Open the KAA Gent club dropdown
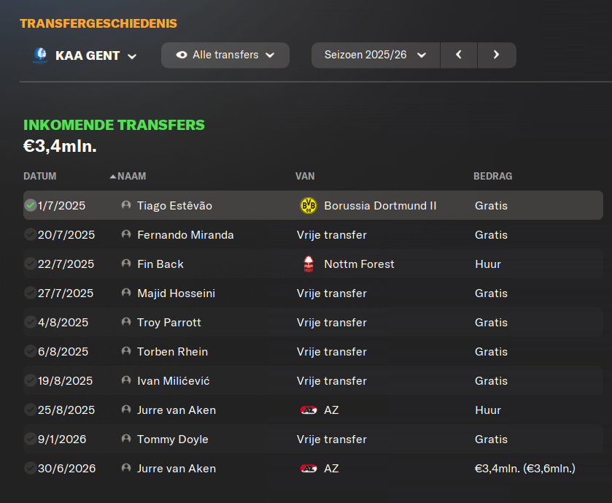Screen dimensions: 612x503 pos(85,55)
